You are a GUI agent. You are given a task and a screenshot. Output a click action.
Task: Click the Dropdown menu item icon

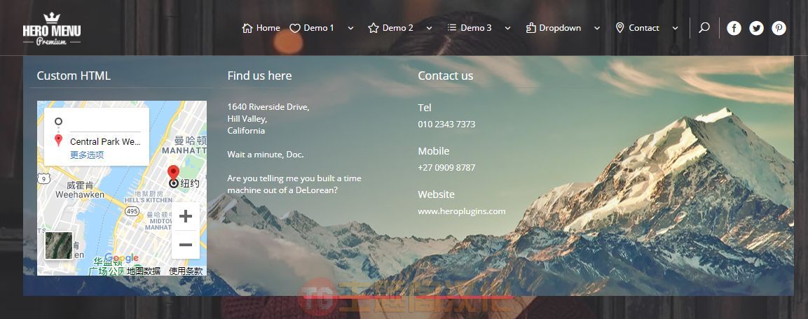click(x=530, y=28)
